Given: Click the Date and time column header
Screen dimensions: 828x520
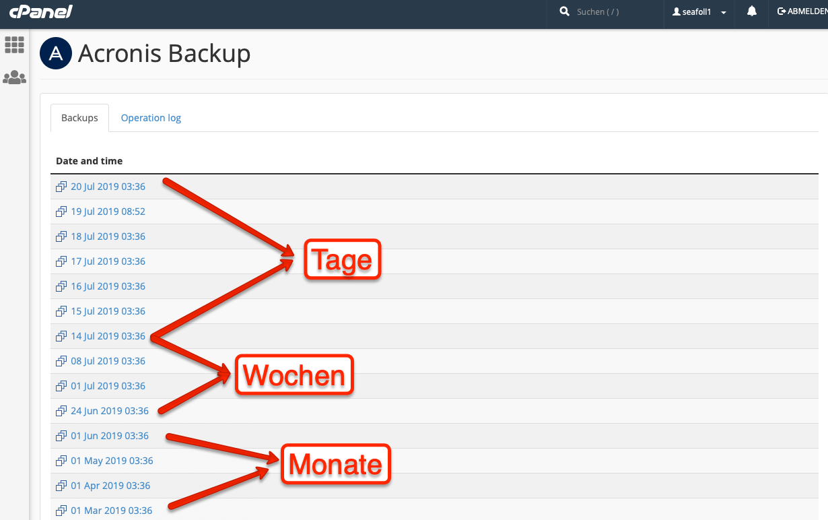Looking at the screenshot, I should click(x=89, y=161).
